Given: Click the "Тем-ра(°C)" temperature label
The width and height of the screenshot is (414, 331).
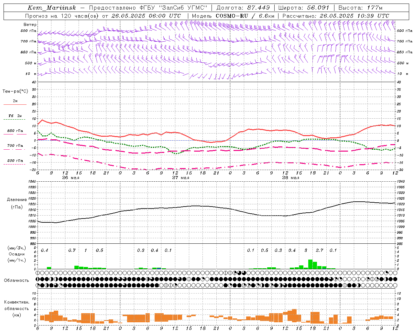Looking at the screenshot, I should [x=15, y=91].
